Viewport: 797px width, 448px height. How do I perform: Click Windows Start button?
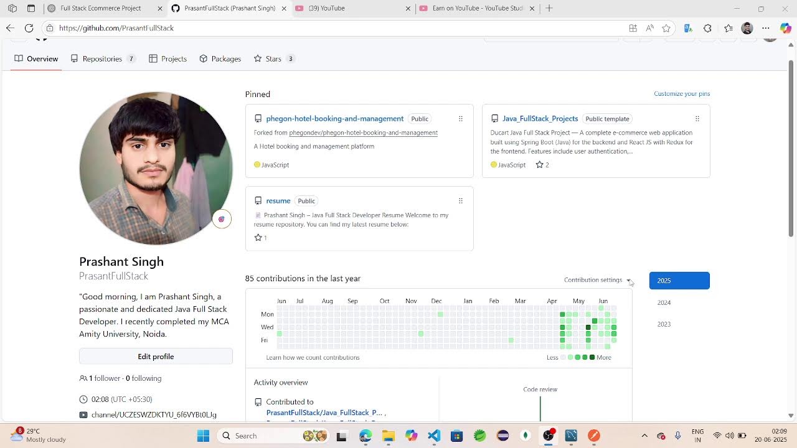pyautogui.click(x=203, y=436)
